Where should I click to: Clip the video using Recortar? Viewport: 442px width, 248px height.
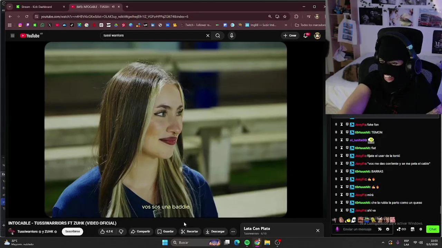tap(189, 231)
